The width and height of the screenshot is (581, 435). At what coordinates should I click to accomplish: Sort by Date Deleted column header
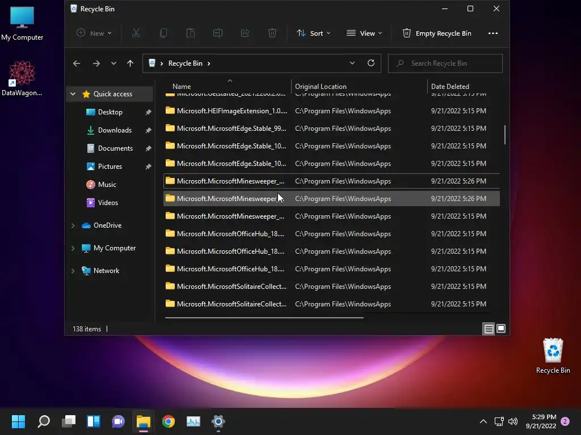450,87
